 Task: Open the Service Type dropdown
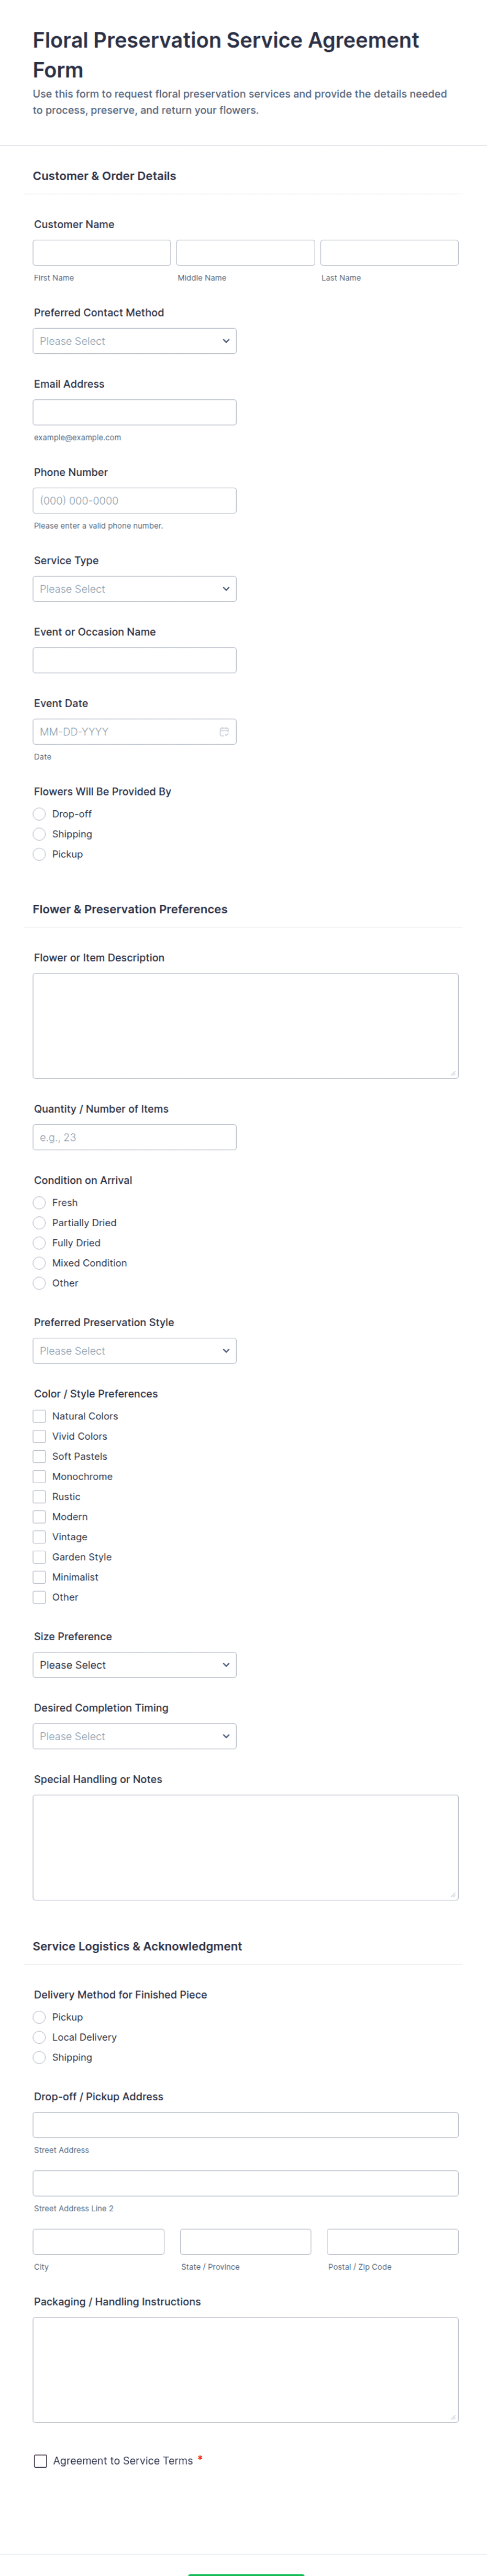[x=134, y=589]
